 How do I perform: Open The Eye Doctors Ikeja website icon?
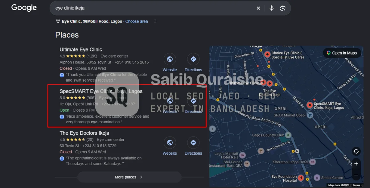coord(170,142)
